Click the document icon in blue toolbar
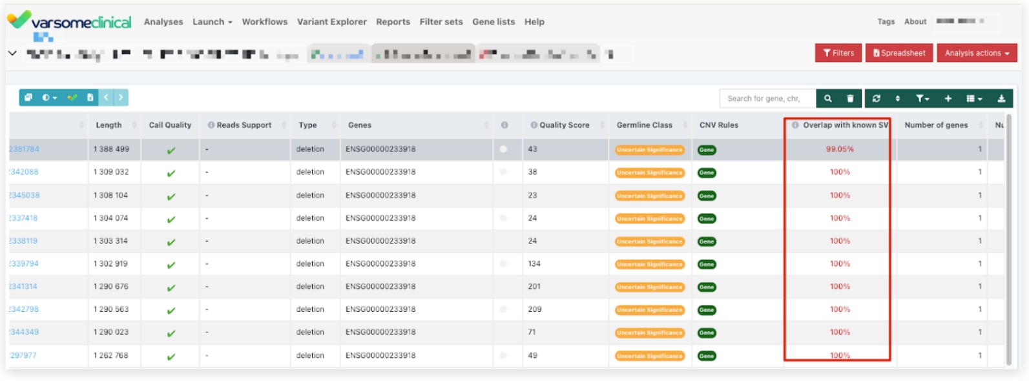Viewport: 1029px width, 381px height. click(90, 98)
